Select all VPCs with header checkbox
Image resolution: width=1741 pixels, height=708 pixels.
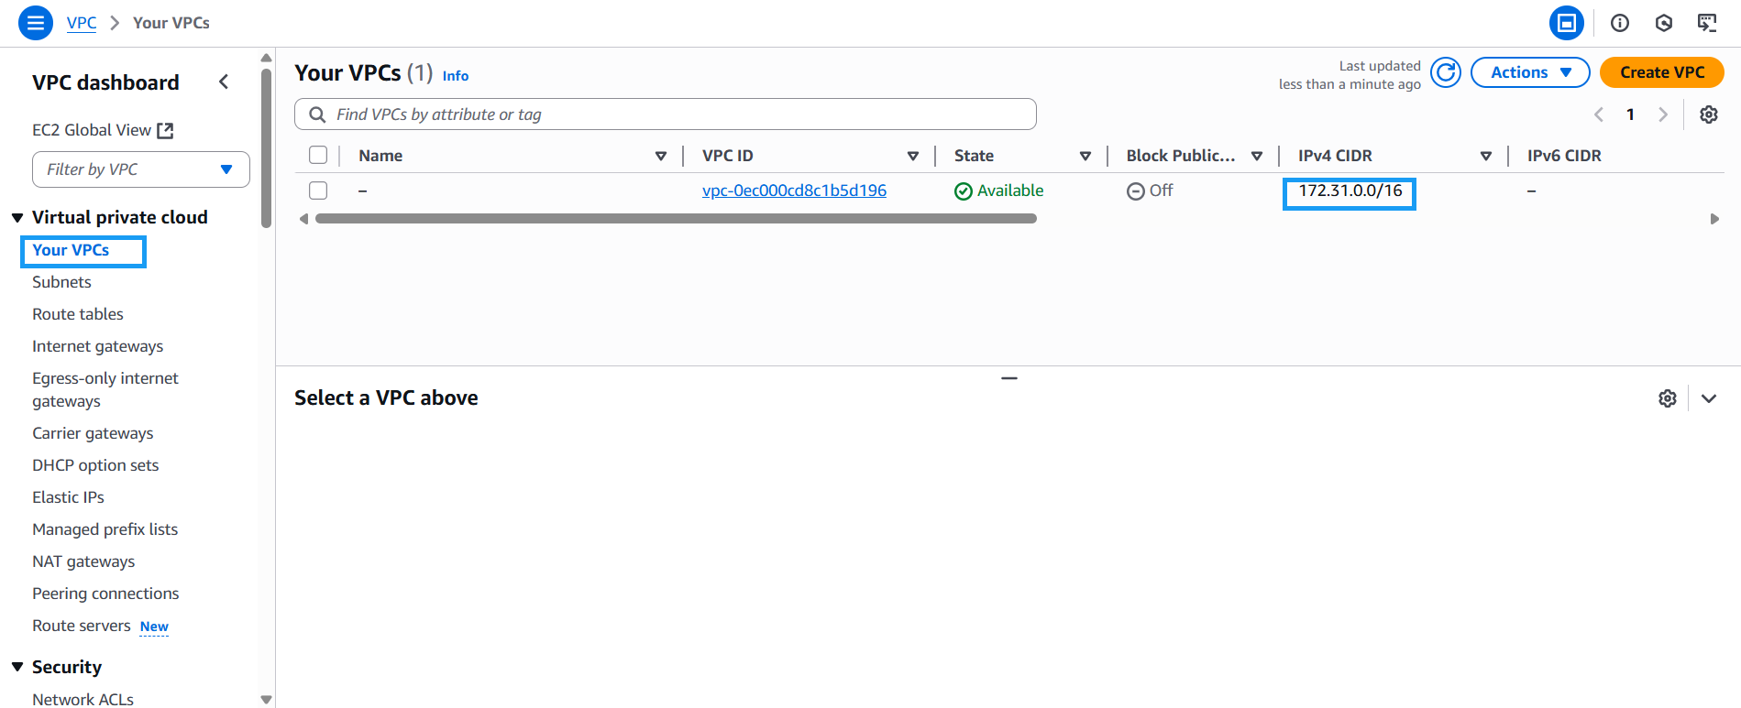[x=318, y=155]
